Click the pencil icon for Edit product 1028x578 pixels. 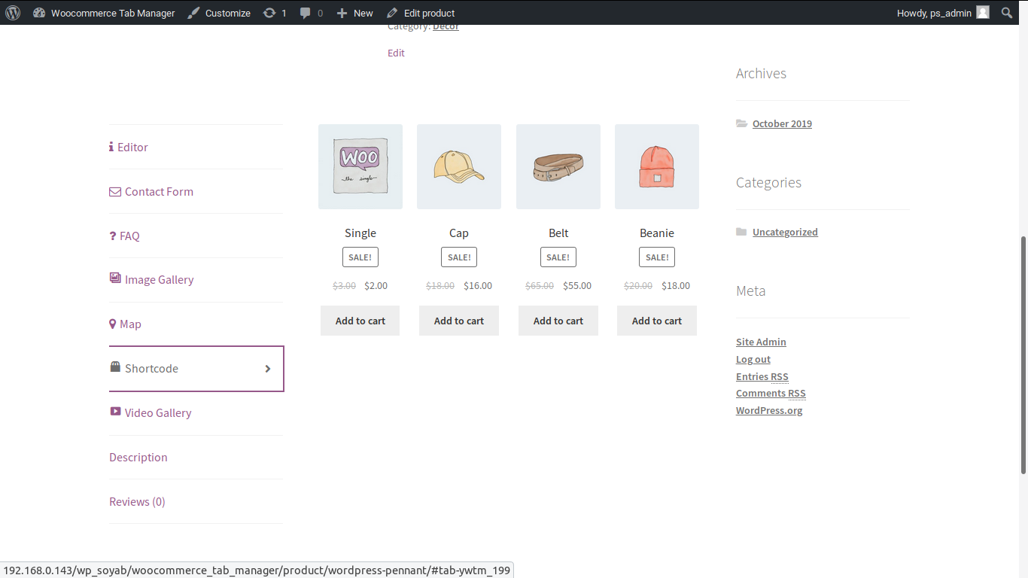[392, 13]
